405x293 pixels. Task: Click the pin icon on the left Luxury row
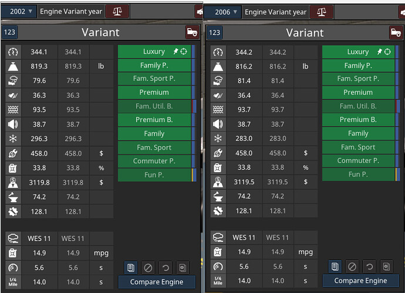[x=176, y=52]
